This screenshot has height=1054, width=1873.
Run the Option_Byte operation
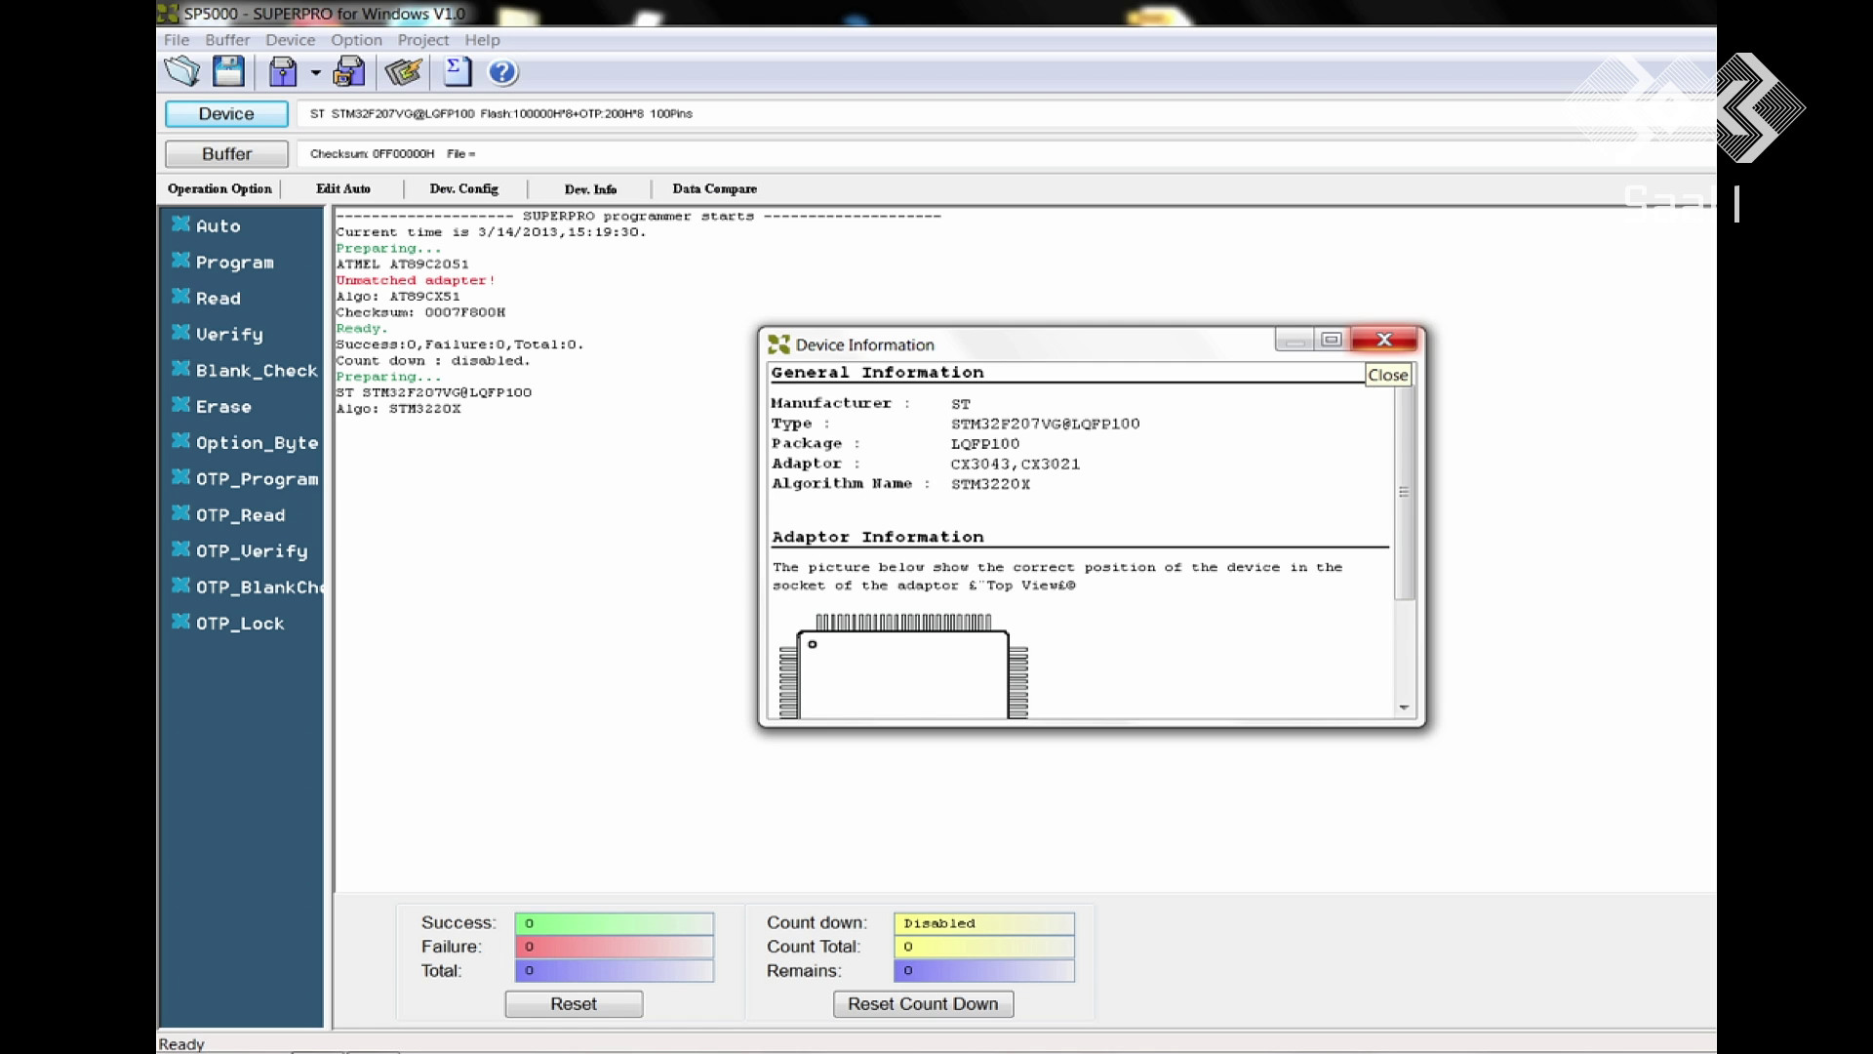pyautogui.click(x=245, y=442)
